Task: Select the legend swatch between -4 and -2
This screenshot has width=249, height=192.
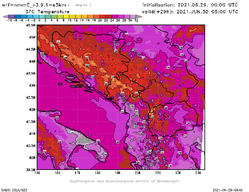Action: pyautogui.click(x=30, y=16)
